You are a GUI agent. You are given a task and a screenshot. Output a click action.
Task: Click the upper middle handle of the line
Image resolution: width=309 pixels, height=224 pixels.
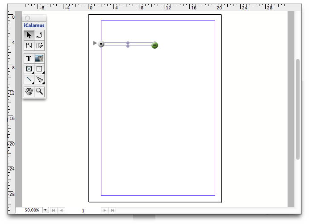[x=128, y=43]
